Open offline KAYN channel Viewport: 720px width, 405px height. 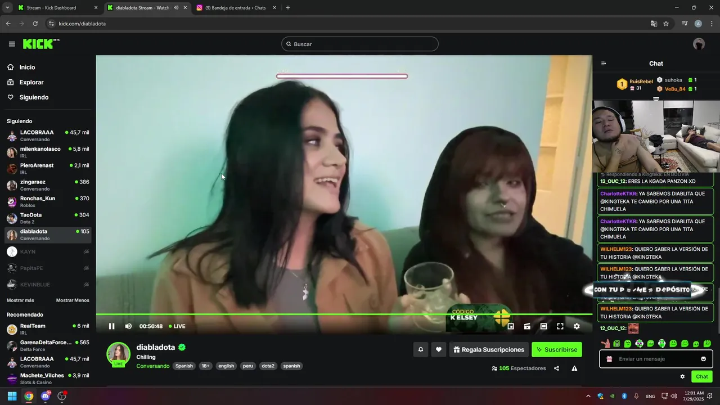[48, 251]
